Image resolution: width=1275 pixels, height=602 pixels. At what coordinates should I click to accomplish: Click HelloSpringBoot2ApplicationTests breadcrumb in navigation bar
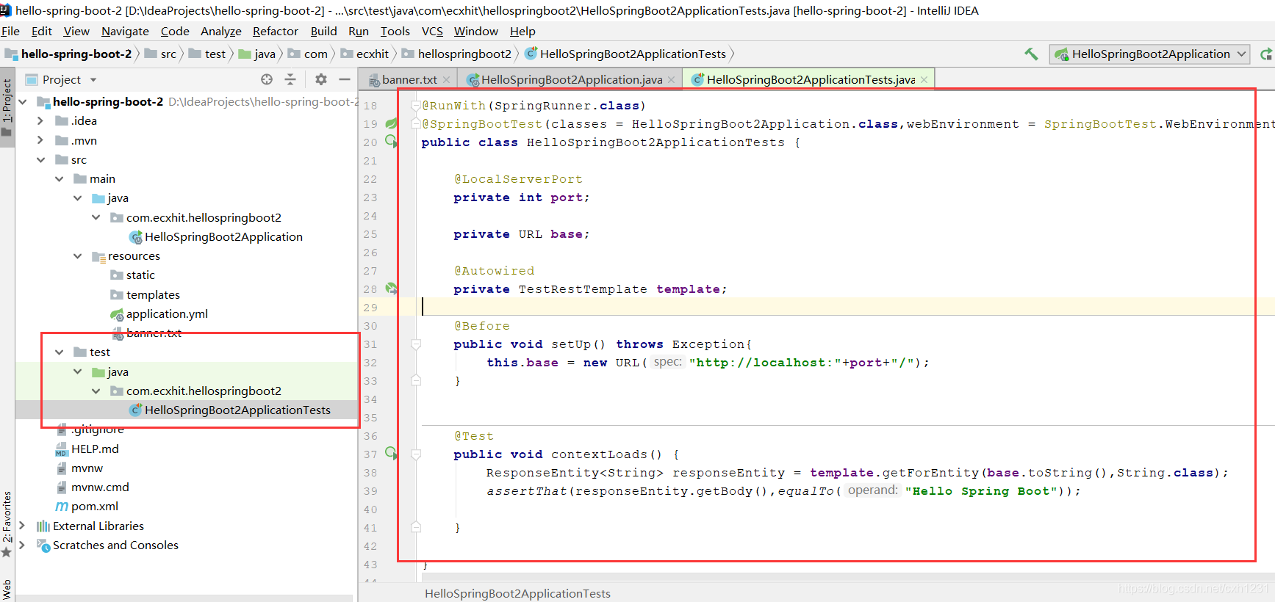pyautogui.click(x=625, y=54)
